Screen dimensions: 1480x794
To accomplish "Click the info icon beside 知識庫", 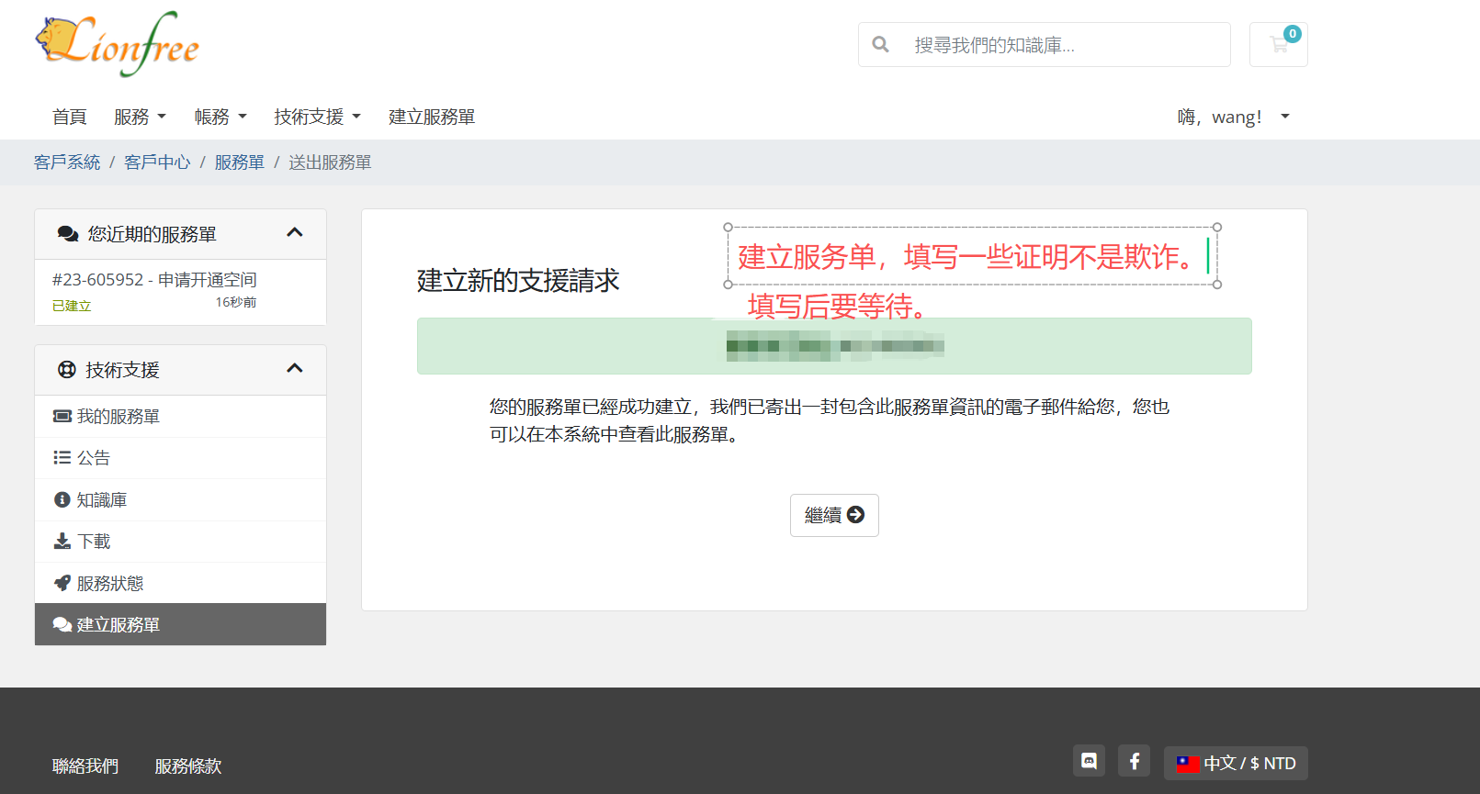I will tap(62, 499).
